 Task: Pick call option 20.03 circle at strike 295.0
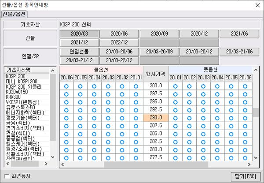108,102
